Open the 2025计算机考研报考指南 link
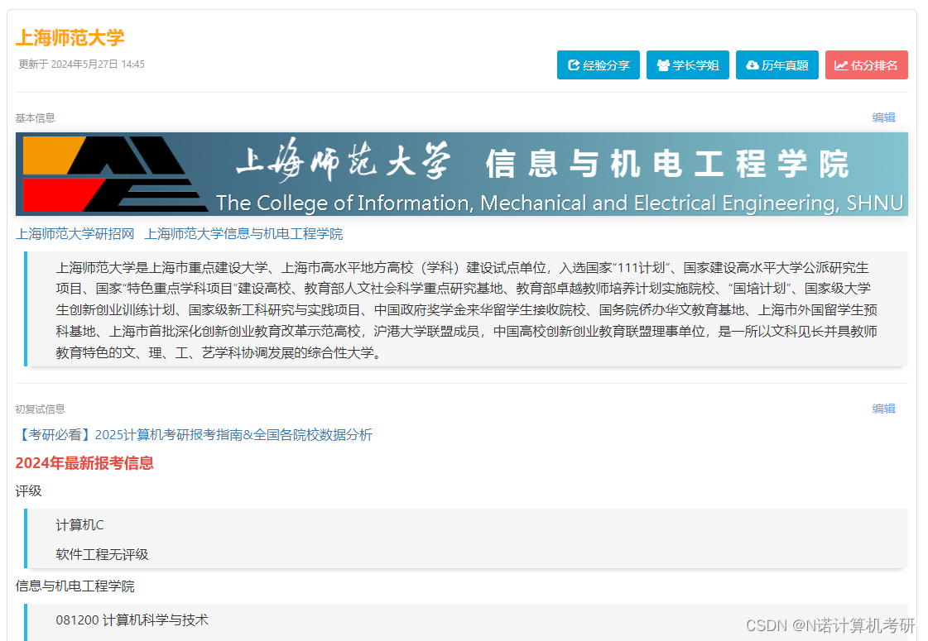This screenshot has height=641, width=928. (194, 435)
